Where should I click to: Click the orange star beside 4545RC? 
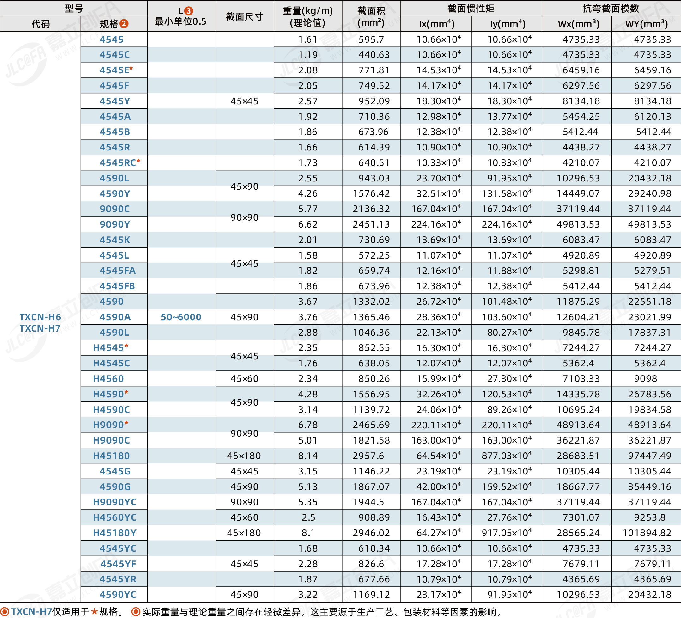coord(138,161)
